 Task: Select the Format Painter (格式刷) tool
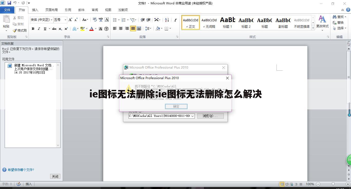coord(20,30)
